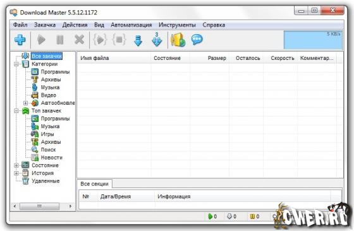This screenshot has width=354, height=231.
Task: Click the Удаленные trash bin icon
Action: click(x=25, y=181)
